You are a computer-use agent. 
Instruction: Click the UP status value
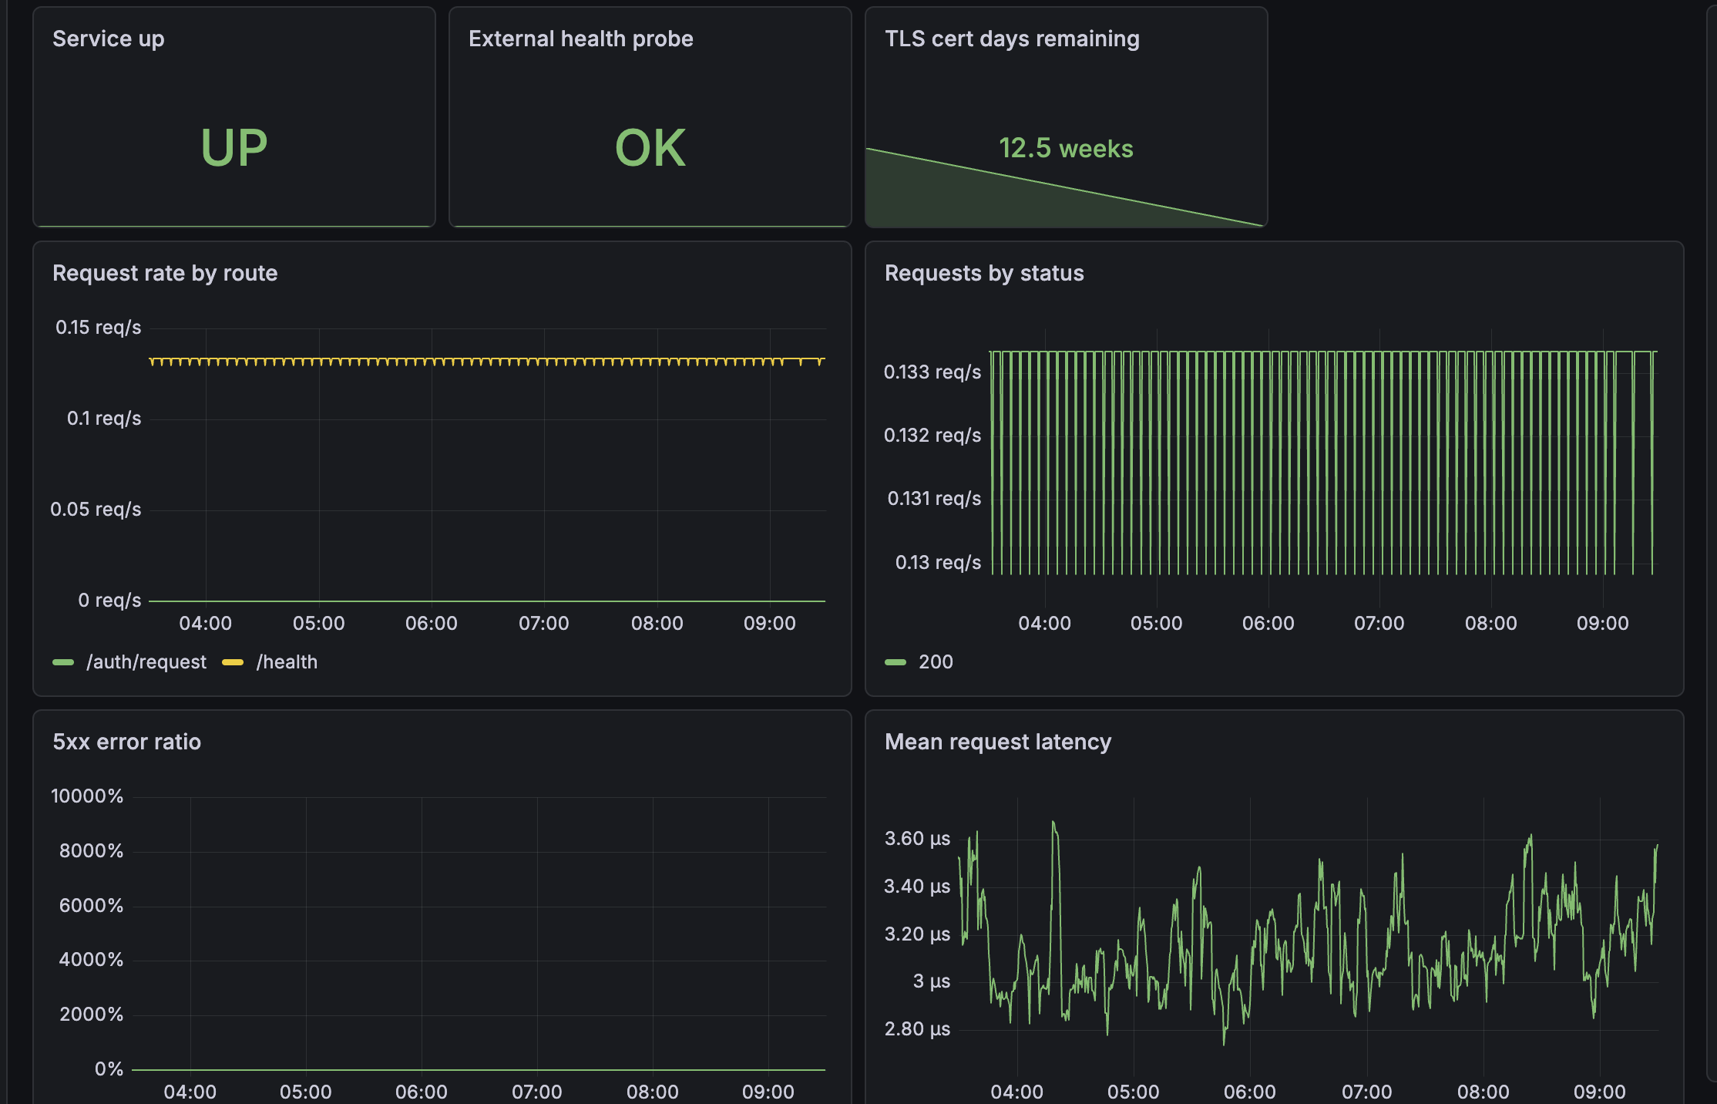[x=234, y=147]
